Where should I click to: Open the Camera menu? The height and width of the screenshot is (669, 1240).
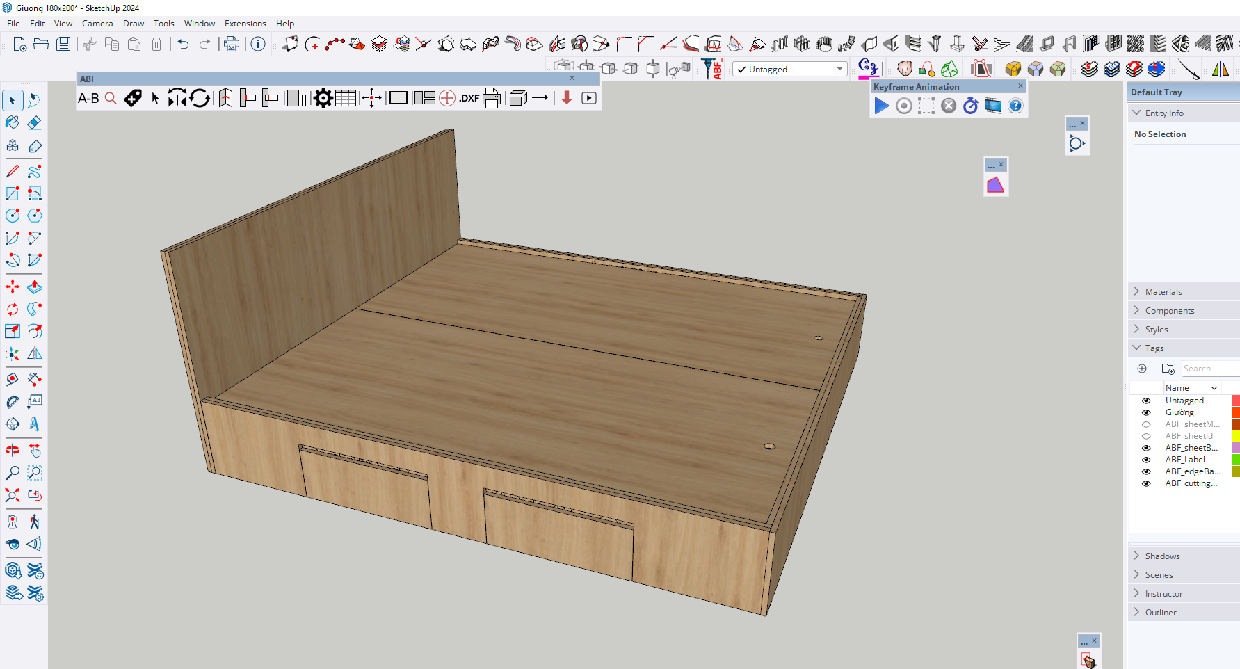click(97, 24)
